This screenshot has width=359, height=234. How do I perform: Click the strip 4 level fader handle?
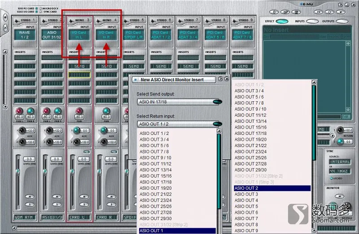click(x=100, y=171)
